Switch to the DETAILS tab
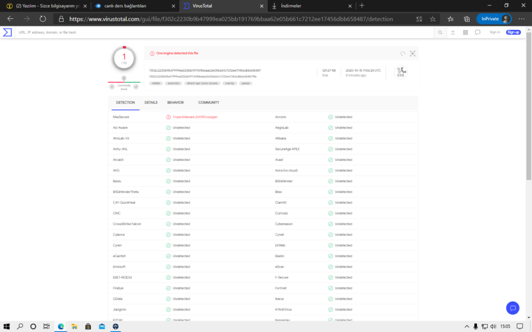This screenshot has width=532, height=332. [x=151, y=103]
